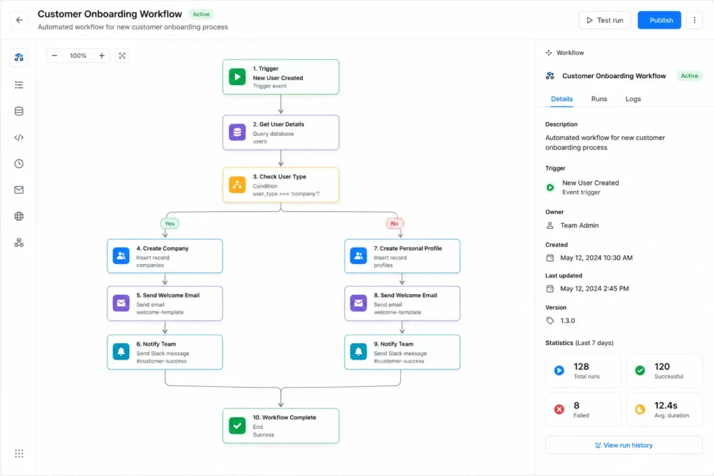Open the database sidebar icon
Image resolution: width=714 pixels, height=476 pixels.
coord(19,111)
